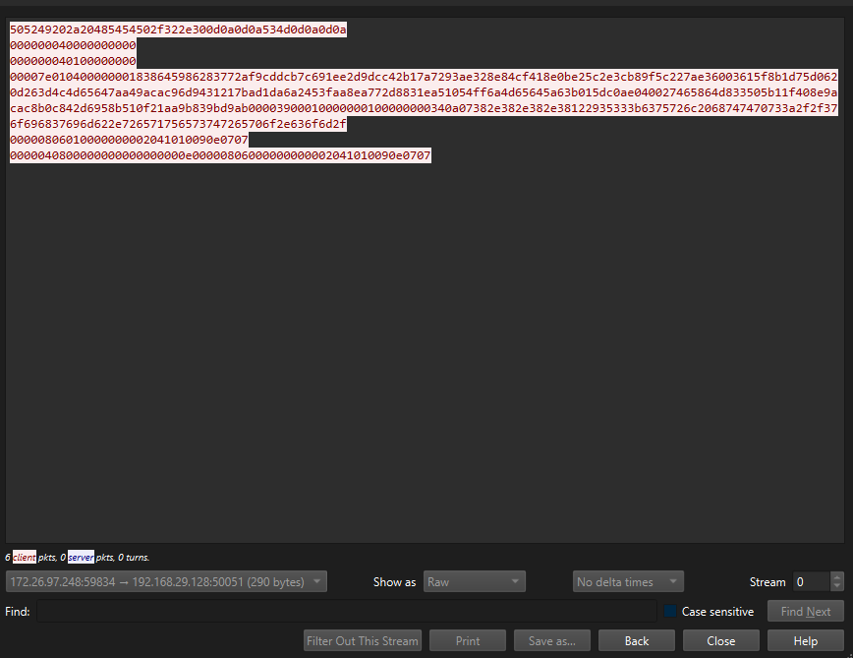Expand the No delta times dropdown
The image size is (853, 658).
click(x=628, y=582)
